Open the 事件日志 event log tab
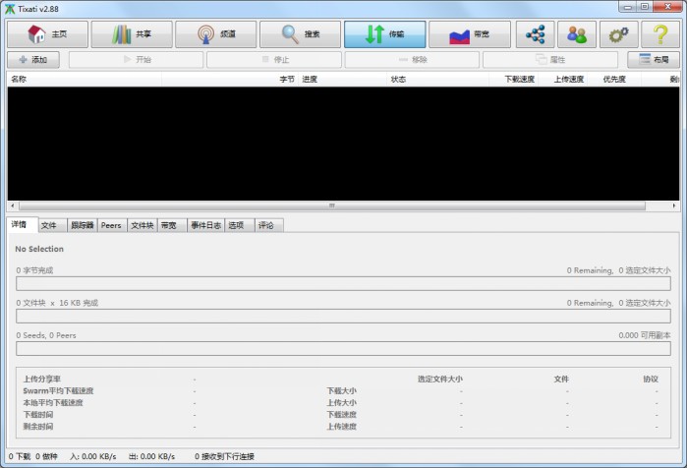 205,225
